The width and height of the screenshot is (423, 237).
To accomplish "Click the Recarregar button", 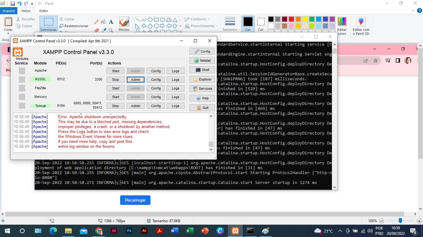I will click(x=135, y=200).
